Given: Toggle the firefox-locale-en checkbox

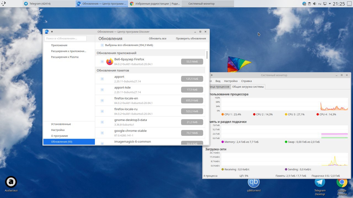Looking at the screenshot, I should [102, 100].
